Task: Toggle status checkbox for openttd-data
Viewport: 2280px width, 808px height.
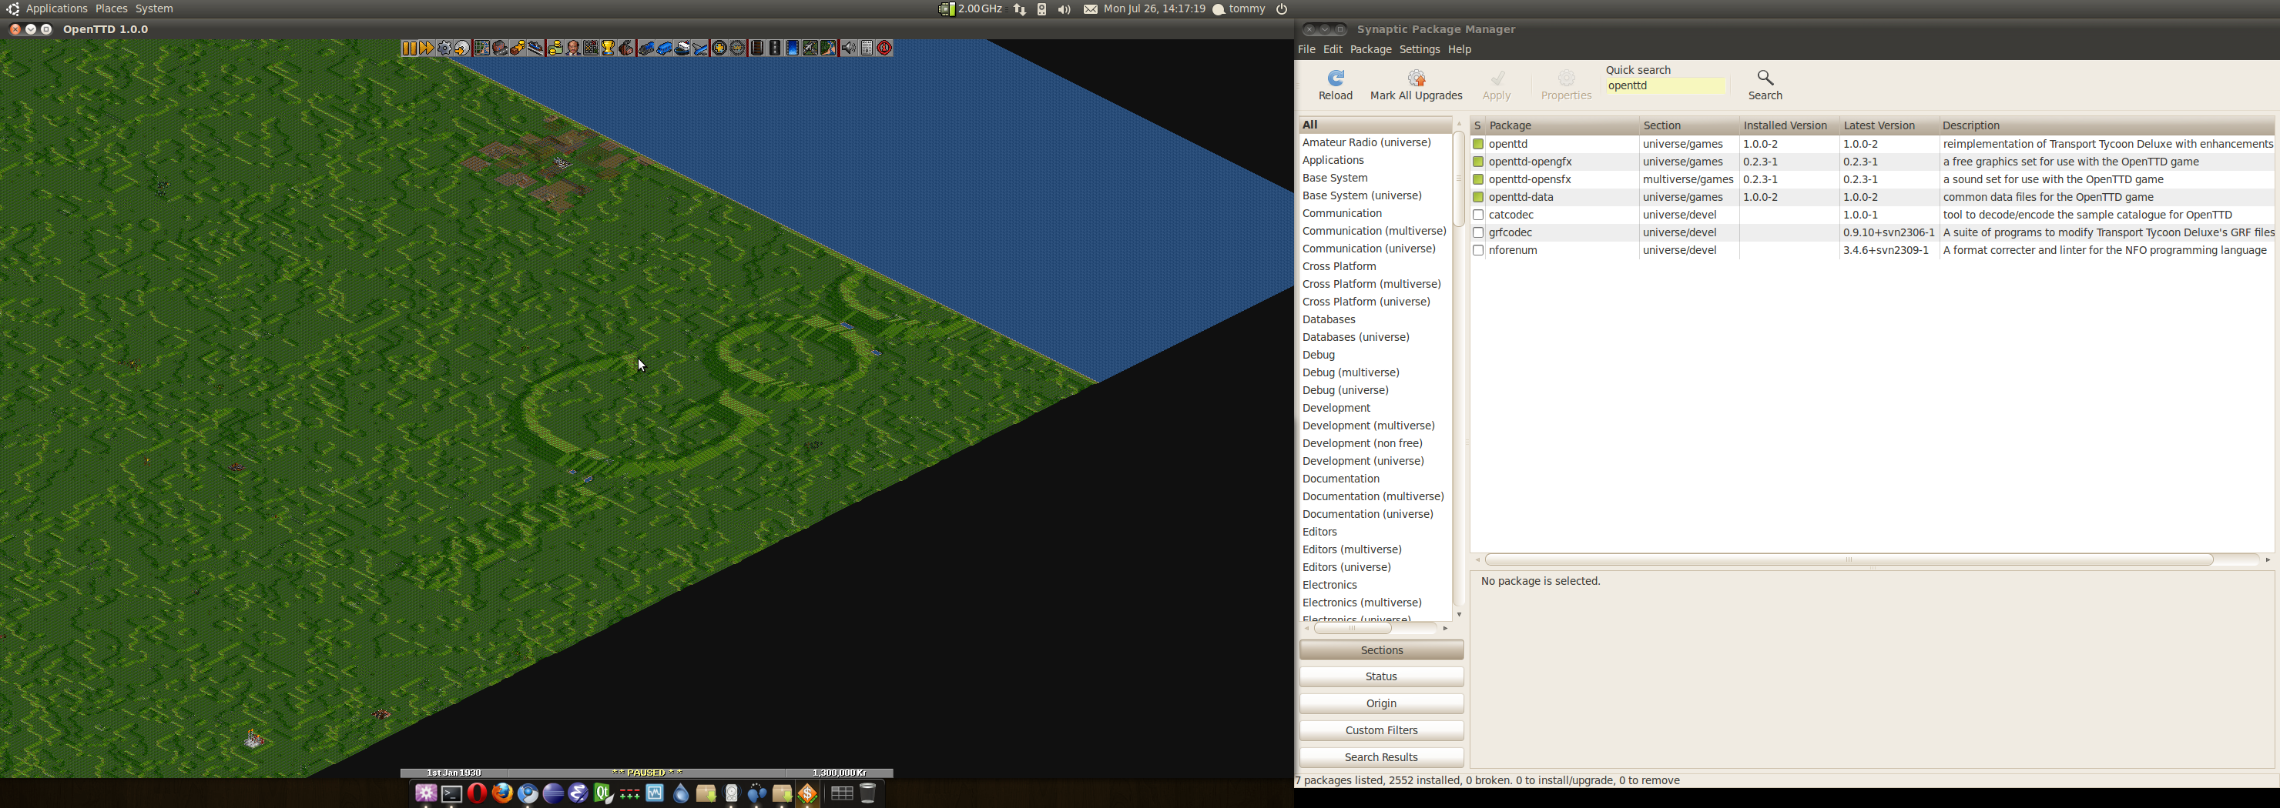Action: pyautogui.click(x=1478, y=197)
